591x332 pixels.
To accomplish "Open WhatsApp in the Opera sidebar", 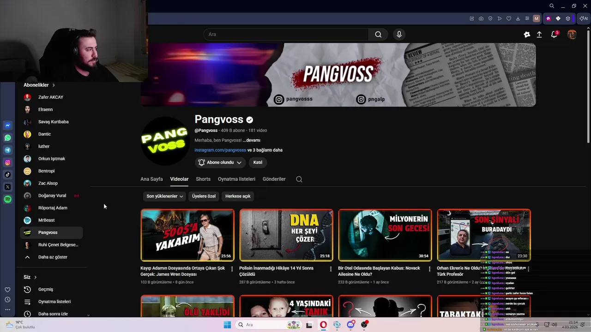I will [x=8, y=138].
